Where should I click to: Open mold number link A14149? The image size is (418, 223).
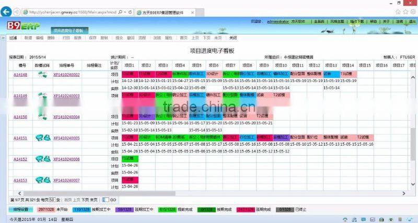[x=20, y=96]
